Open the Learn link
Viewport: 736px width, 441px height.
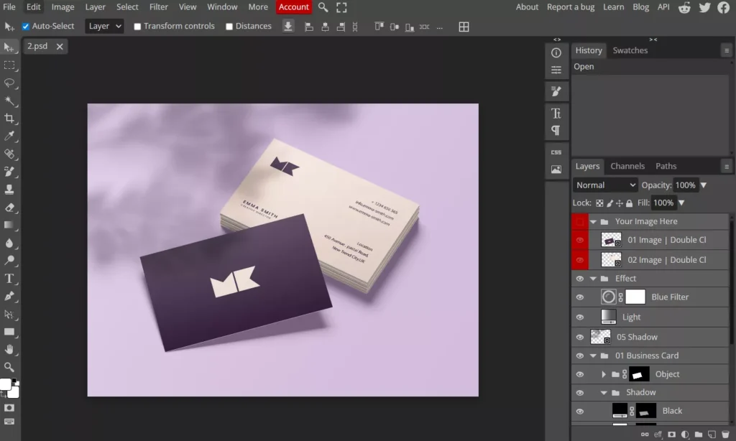[614, 7]
